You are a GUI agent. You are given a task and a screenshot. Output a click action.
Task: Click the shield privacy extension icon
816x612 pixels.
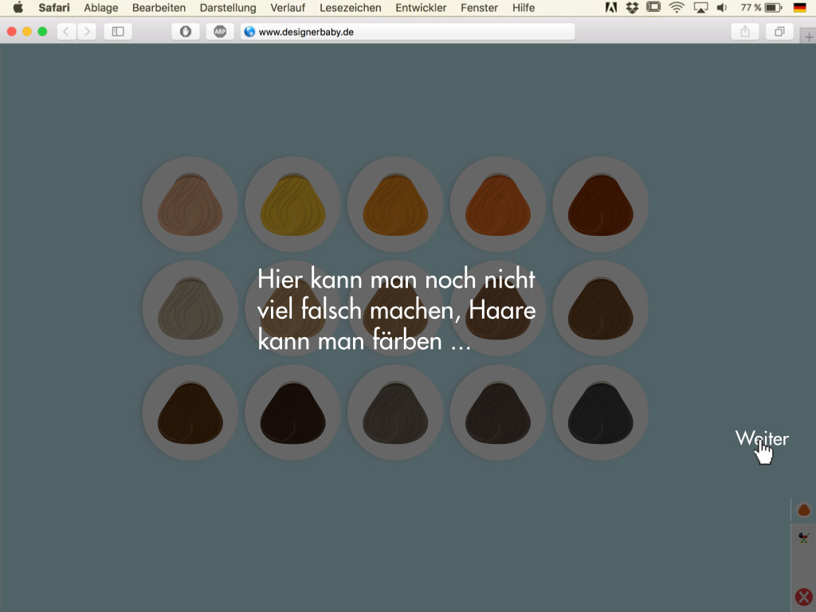coord(185,32)
